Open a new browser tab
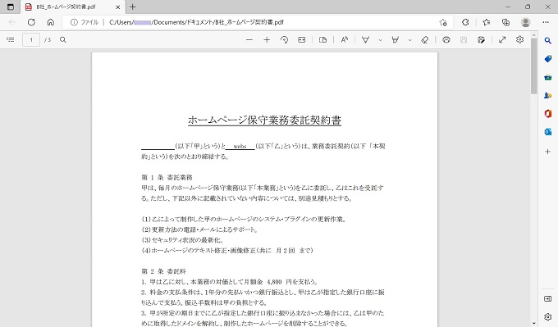This screenshot has width=558, height=327. point(132,7)
